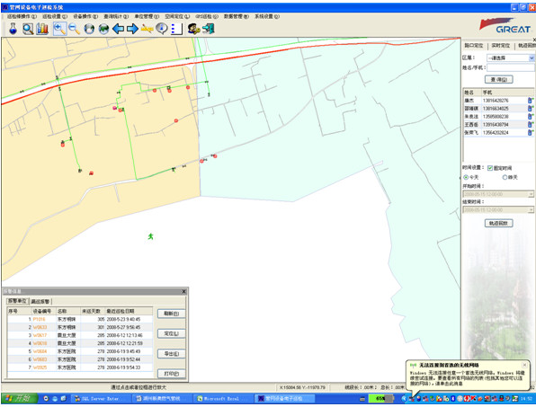Click the 打印 button in alarm panel

pyautogui.click(x=171, y=374)
